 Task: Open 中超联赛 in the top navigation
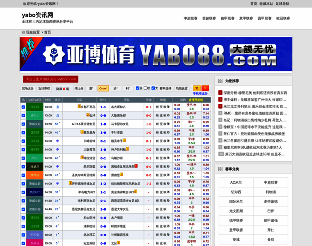pos(190,18)
